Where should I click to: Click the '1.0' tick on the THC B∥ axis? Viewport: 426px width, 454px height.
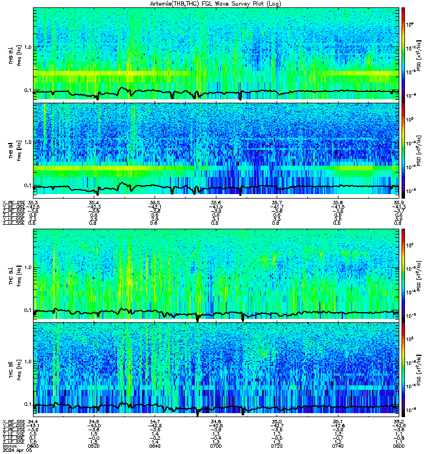tap(27, 361)
